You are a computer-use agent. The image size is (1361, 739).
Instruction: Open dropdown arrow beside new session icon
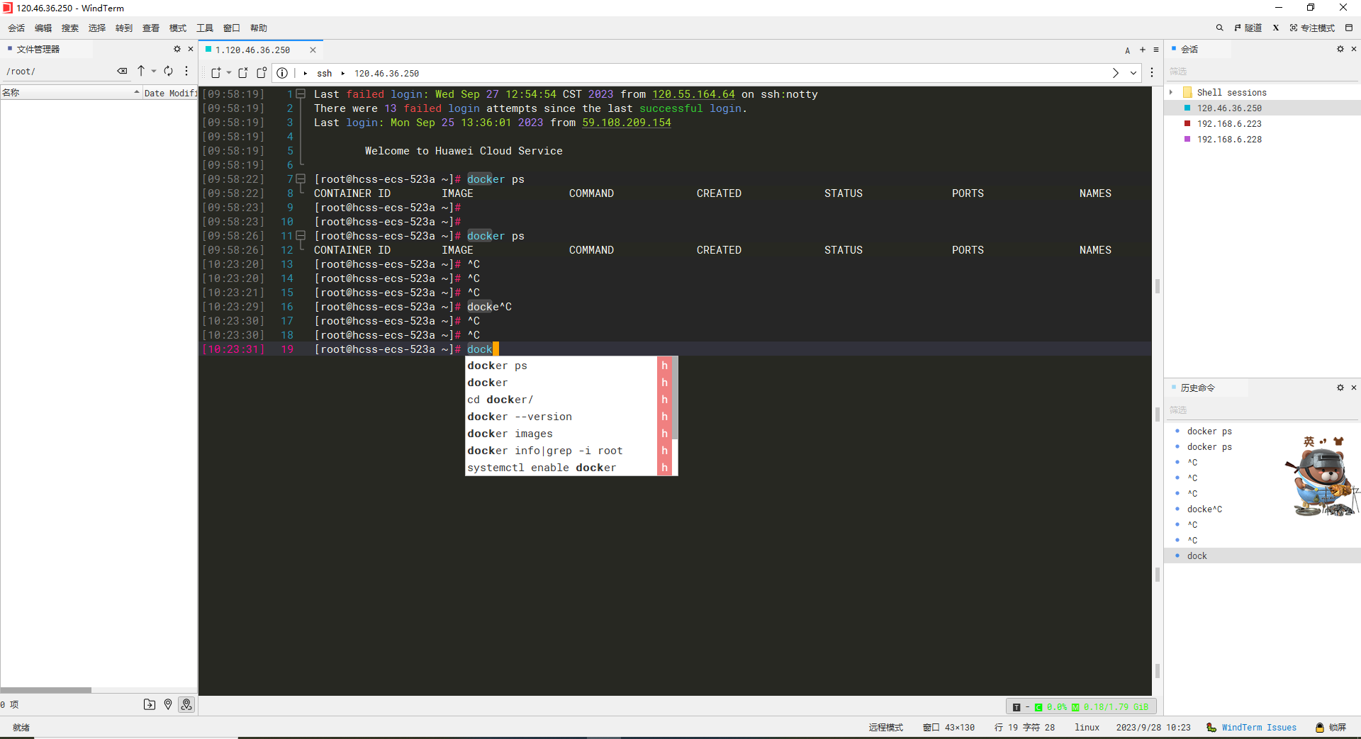[229, 73]
